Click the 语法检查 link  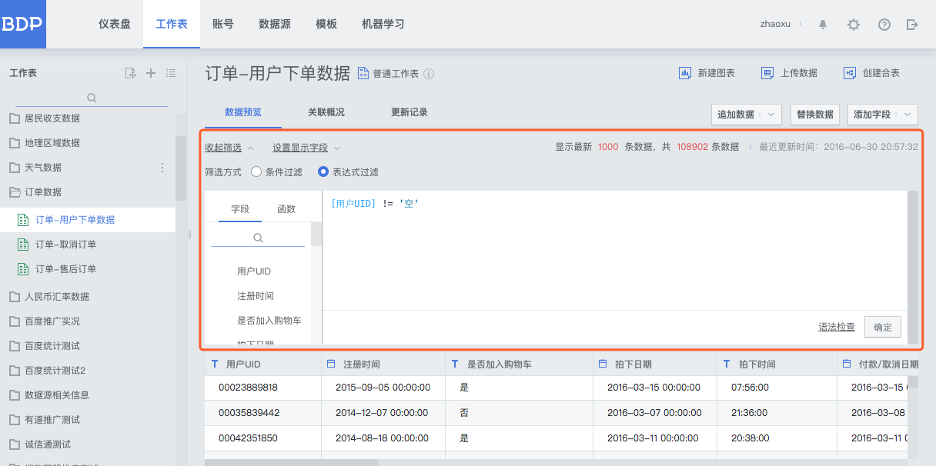pyautogui.click(x=837, y=327)
